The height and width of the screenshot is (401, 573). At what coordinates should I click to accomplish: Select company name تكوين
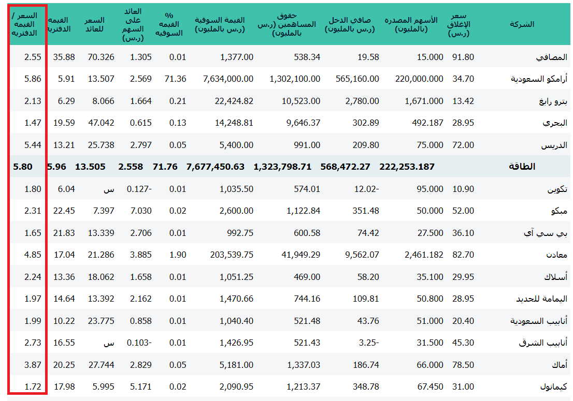557,189
